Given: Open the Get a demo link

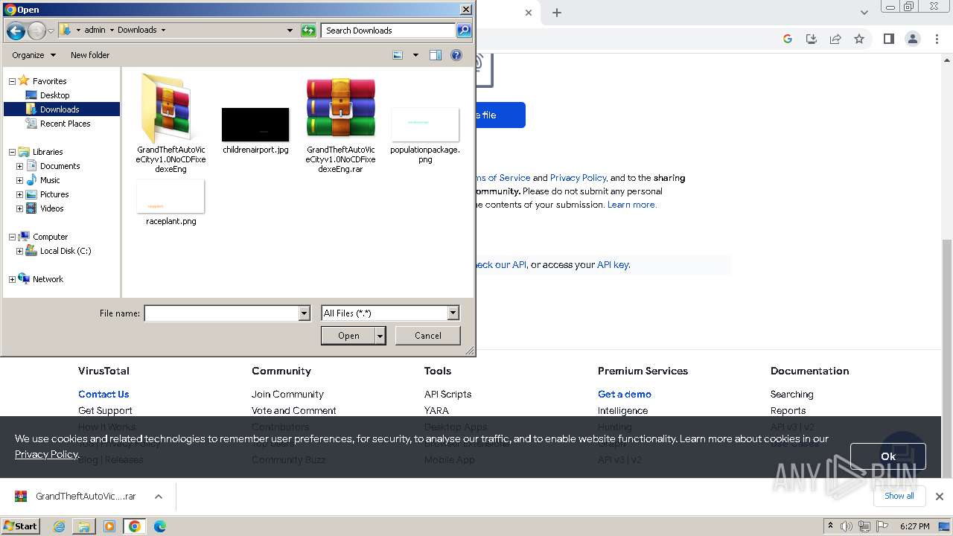Looking at the screenshot, I should 625,395.
